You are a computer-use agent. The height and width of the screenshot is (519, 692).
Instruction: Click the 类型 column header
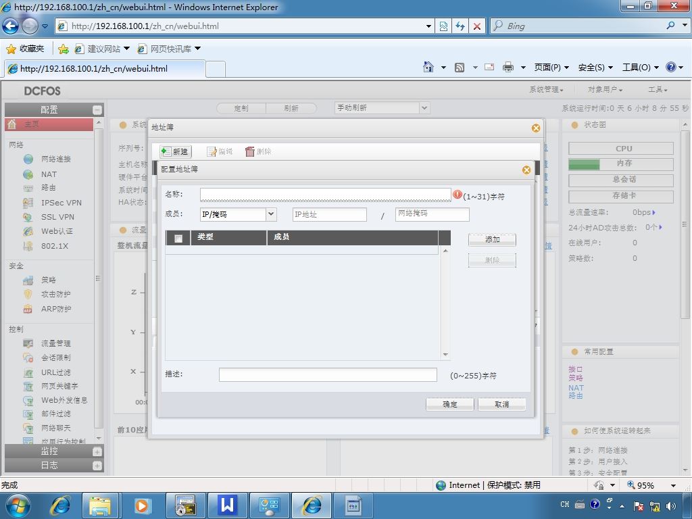click(x=228, y=237)
